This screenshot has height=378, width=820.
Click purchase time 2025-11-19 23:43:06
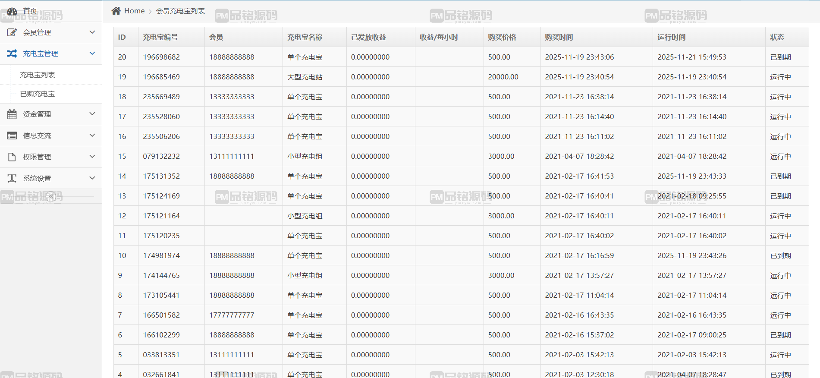click(x=579, y=57)
